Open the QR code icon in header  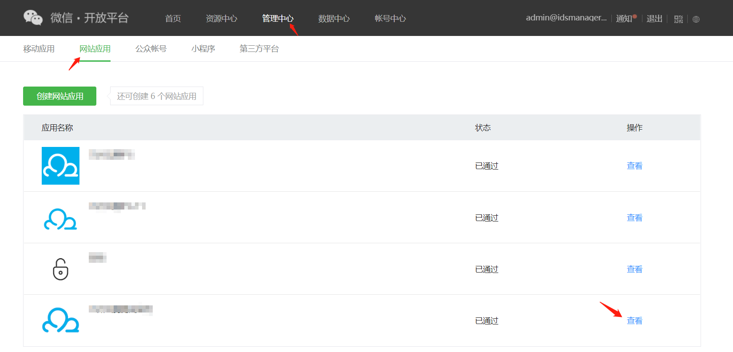(x=678, y=19)
